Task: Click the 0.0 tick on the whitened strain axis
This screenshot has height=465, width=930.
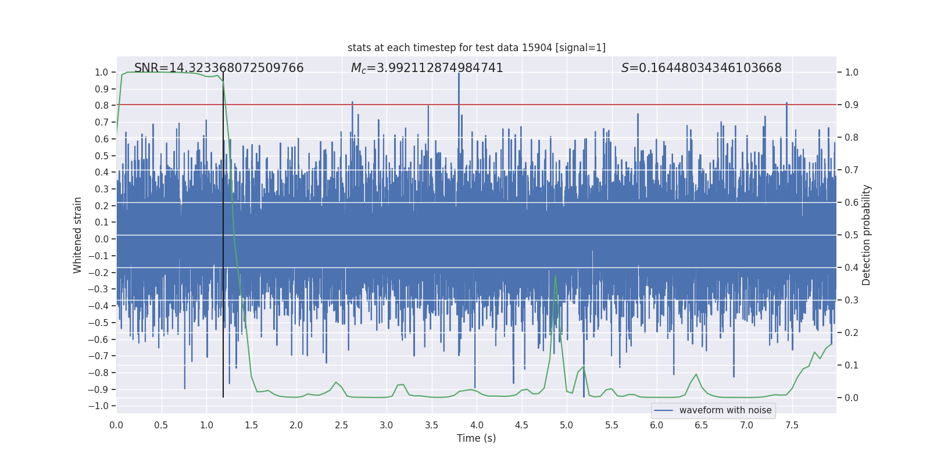Action: [x=101, y=239]
